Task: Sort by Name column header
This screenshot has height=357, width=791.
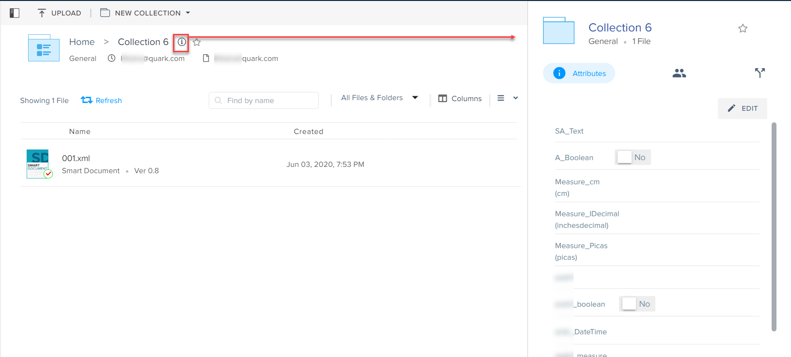Action: click(x=80, y=132)
